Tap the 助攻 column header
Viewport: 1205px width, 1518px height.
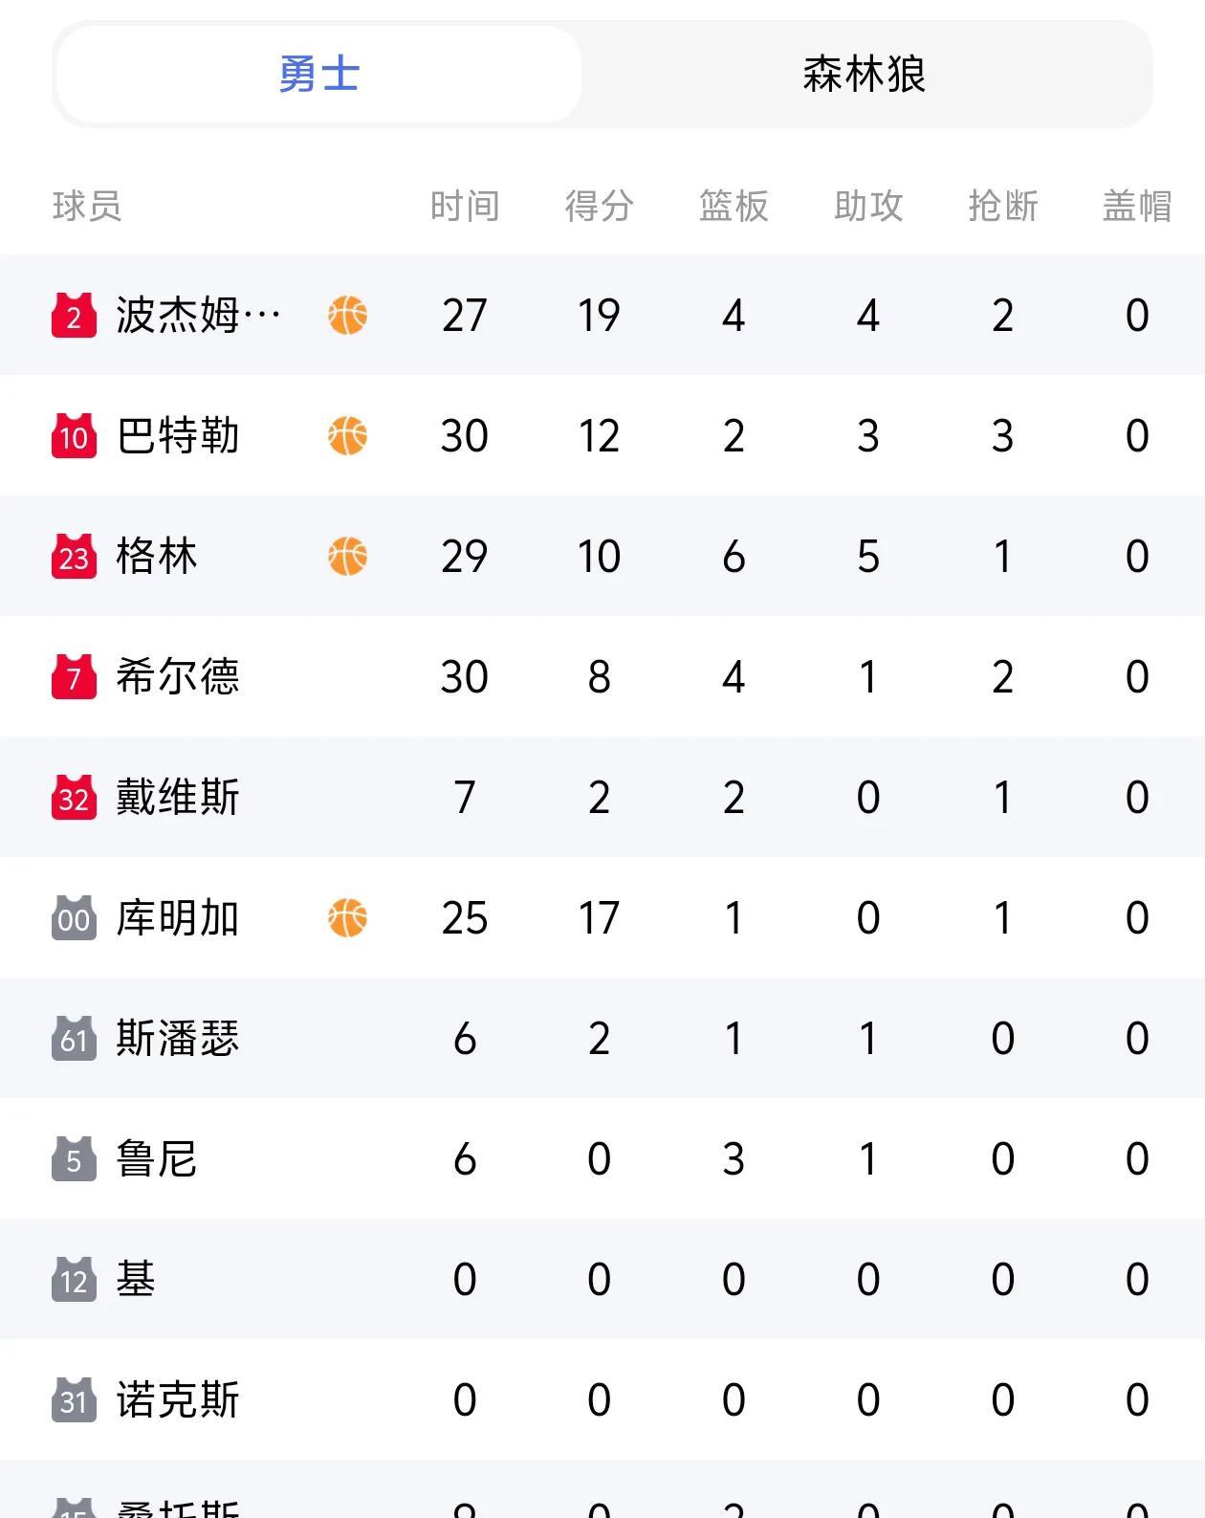click(868, 206)
